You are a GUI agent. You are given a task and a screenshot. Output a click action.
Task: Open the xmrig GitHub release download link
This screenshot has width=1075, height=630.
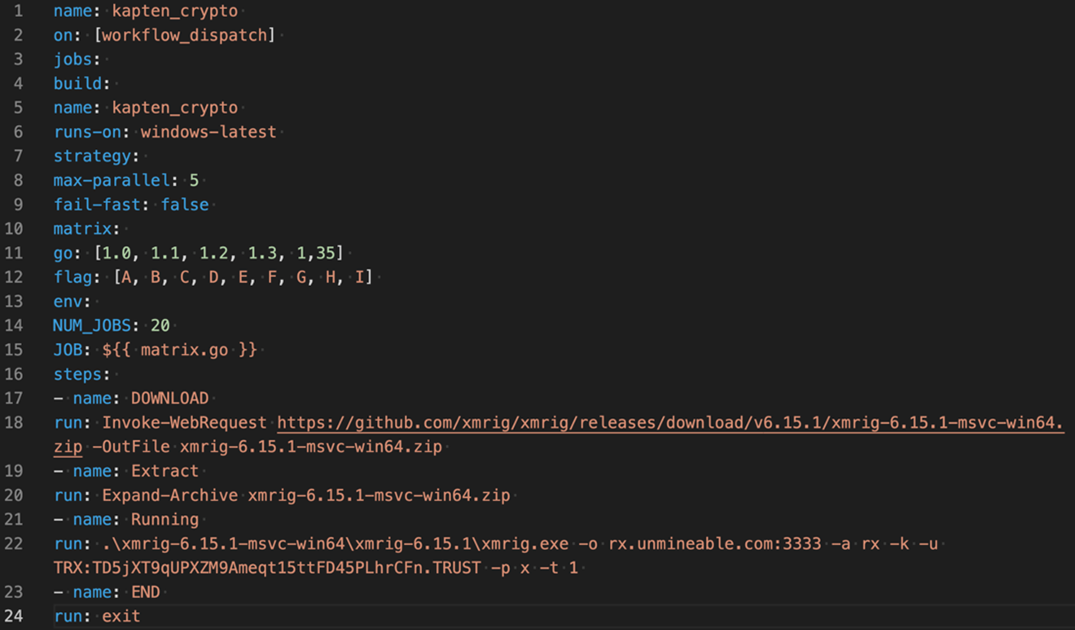pyautogui.click(x=669, y=422)
